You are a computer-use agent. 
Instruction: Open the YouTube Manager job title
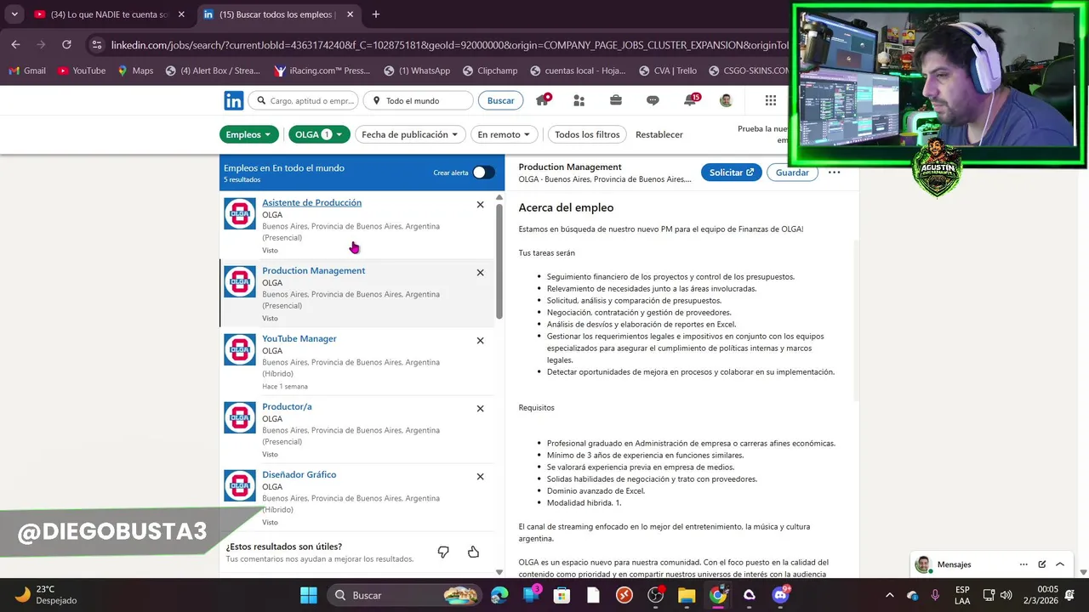coord(299,338)
